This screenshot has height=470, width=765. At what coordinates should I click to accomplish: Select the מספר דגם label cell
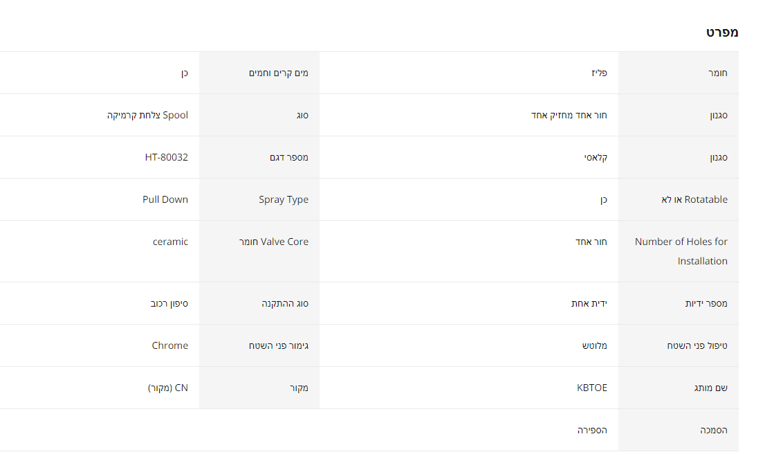pyautogui.click(x=289, y=157)
